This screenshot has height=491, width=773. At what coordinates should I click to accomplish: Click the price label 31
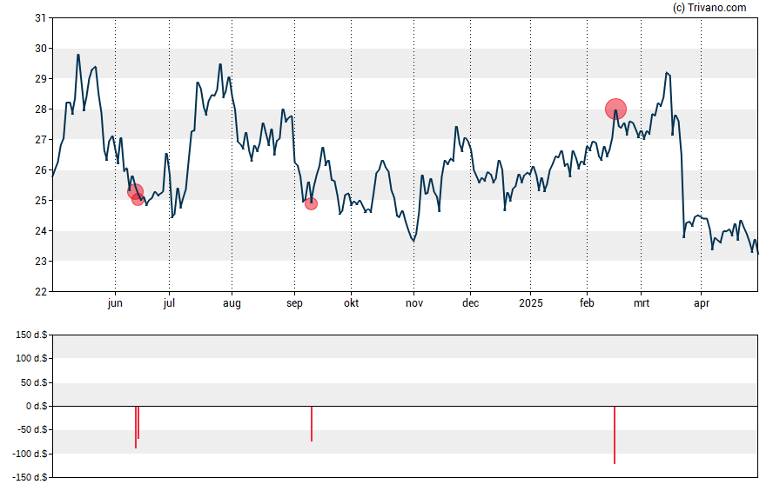click(40, 18)
